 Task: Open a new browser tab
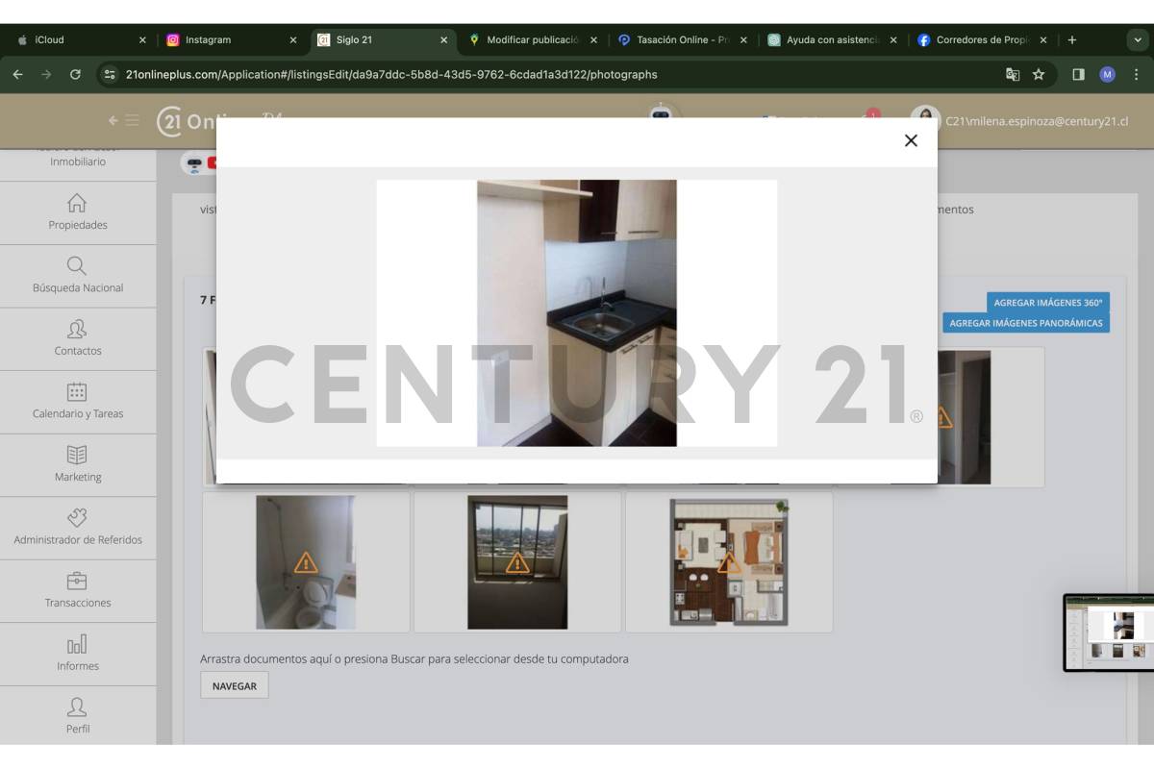coord(1072,40)
